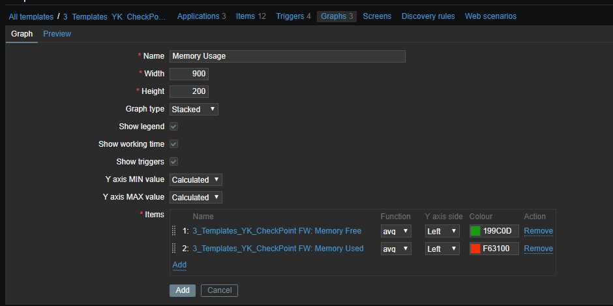The width and height of the screenshot is (613, 306).
Task: Uncheck the Show triggers checkbox
Action: click(174, 162)
